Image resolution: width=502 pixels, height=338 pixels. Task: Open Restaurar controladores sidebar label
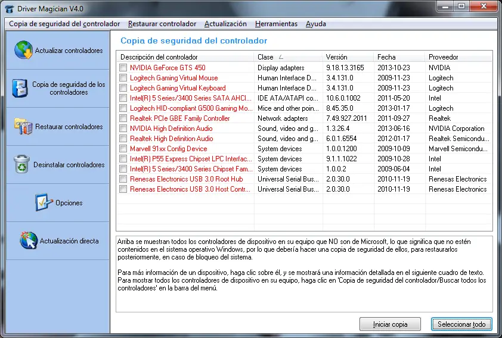point(69,127)
